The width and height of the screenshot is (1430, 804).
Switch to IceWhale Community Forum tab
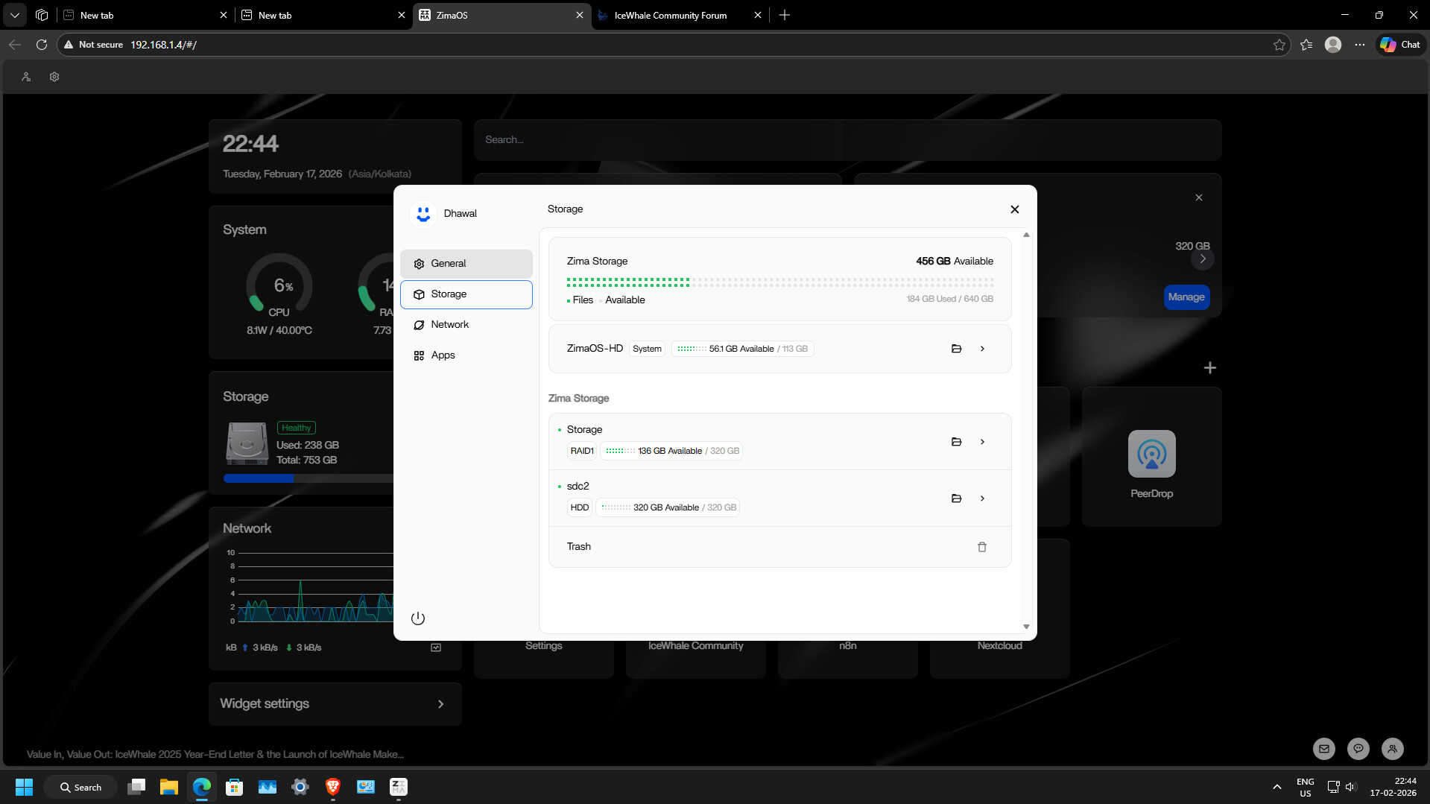[x=670, y=15]
